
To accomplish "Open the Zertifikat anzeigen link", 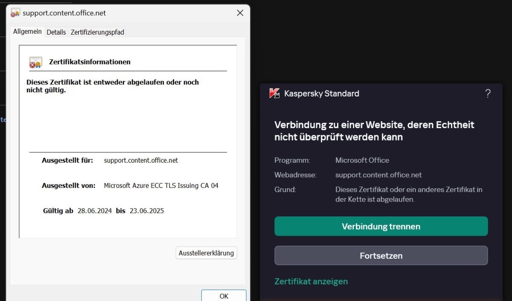I will point(311,281).
